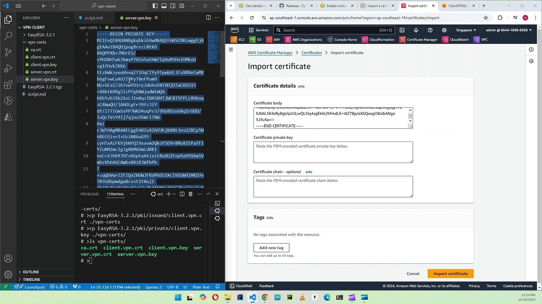The width and height of the screenshot is (542, 304).
Task: Open AWS Certificate Manager breadcrumb link
Action: [270, 53]
